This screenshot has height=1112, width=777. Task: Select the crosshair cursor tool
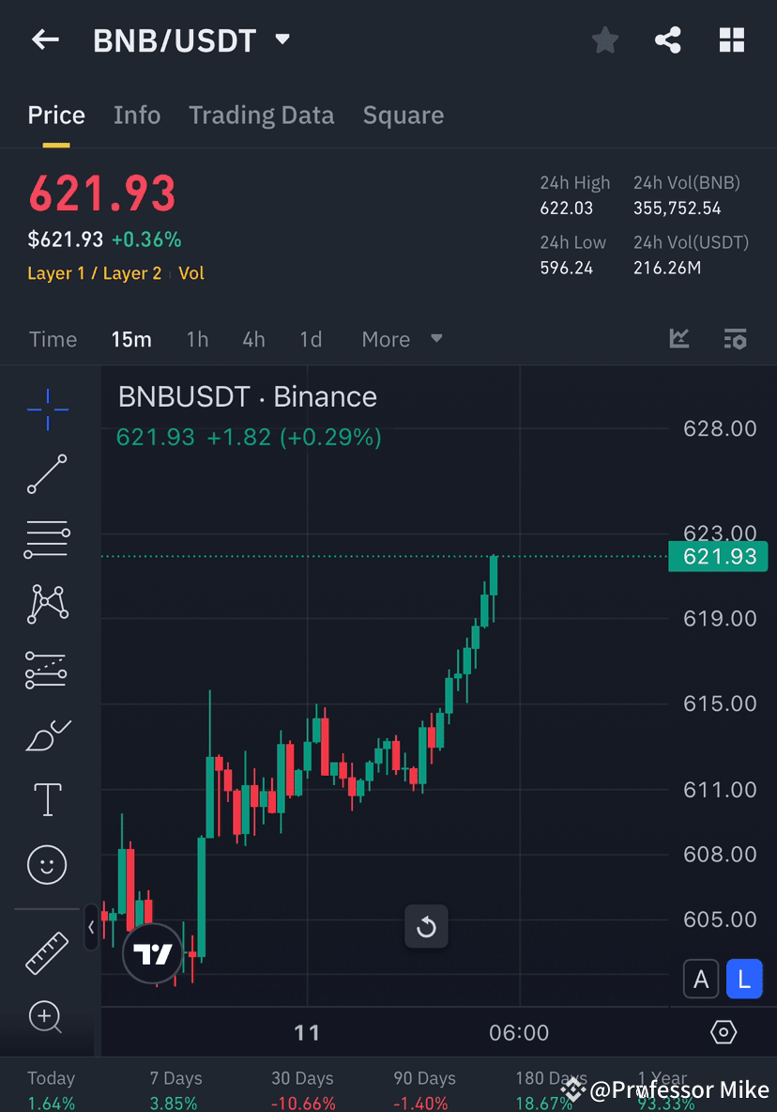(47, 409)
